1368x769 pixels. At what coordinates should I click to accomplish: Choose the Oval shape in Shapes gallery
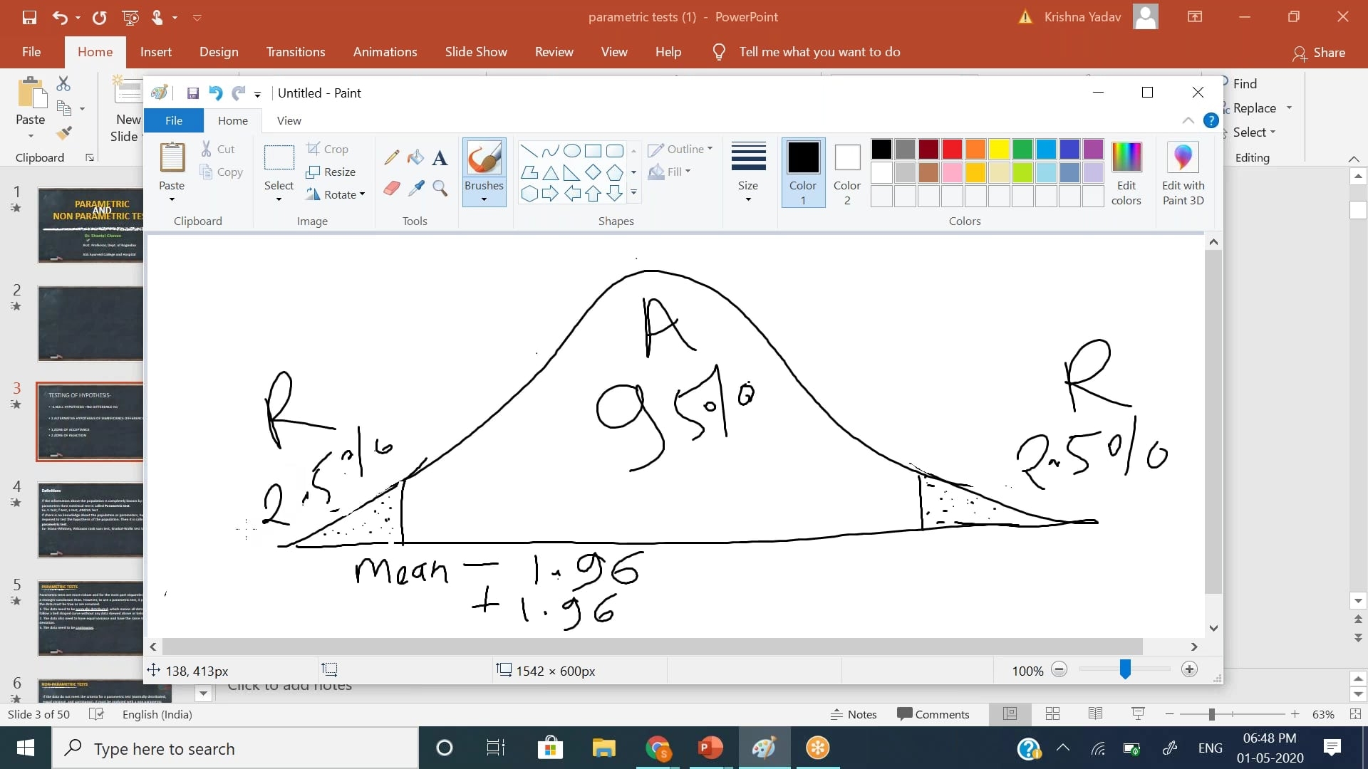pos(571,151)
